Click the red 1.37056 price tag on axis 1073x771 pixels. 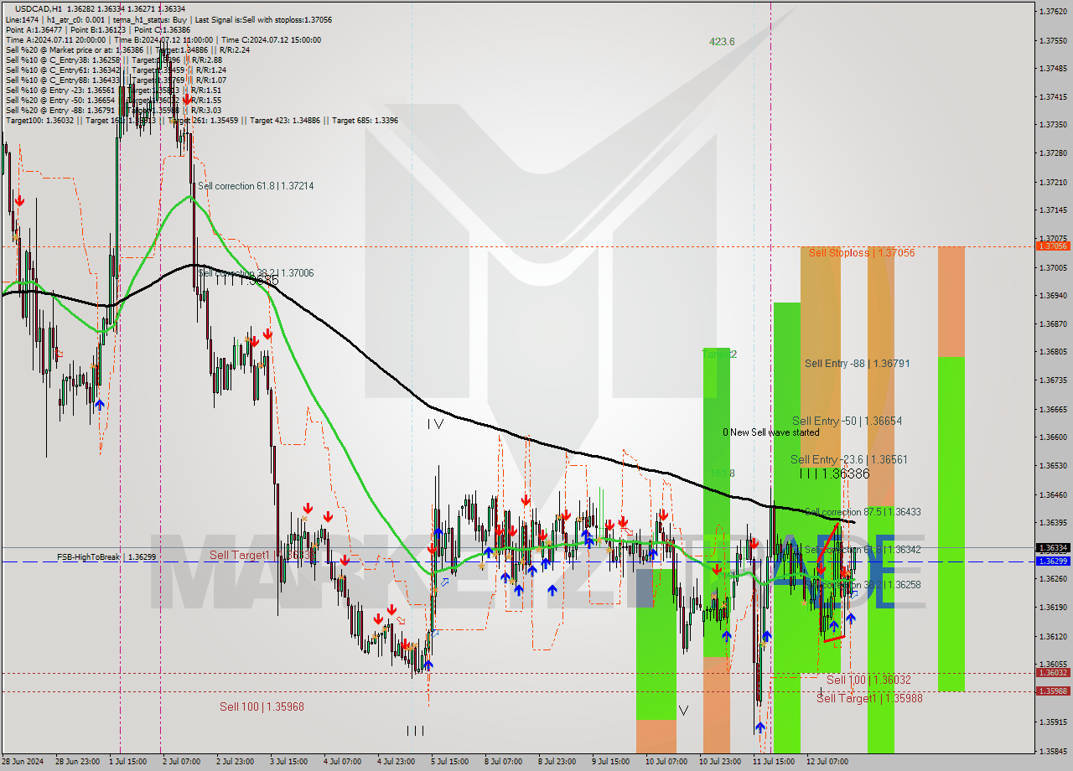pos(1053,246)
